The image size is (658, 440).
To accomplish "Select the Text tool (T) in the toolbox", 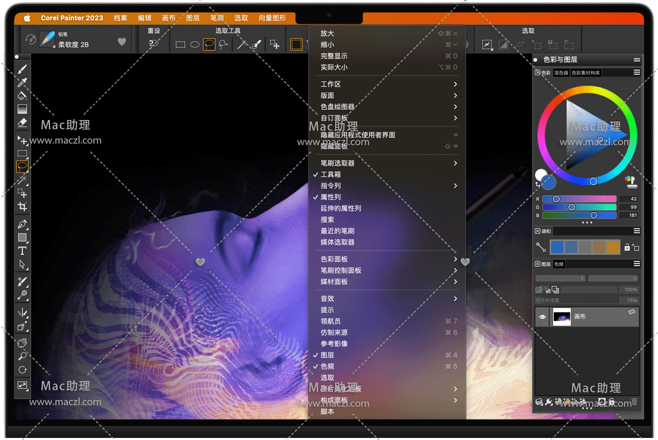I will point(22,251).
